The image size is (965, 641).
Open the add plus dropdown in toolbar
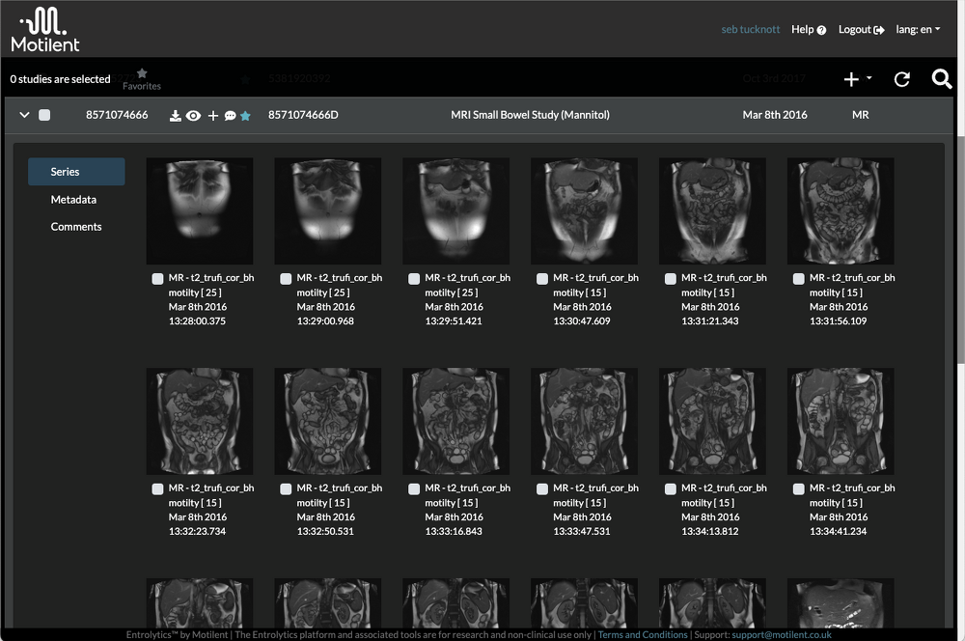857,79
